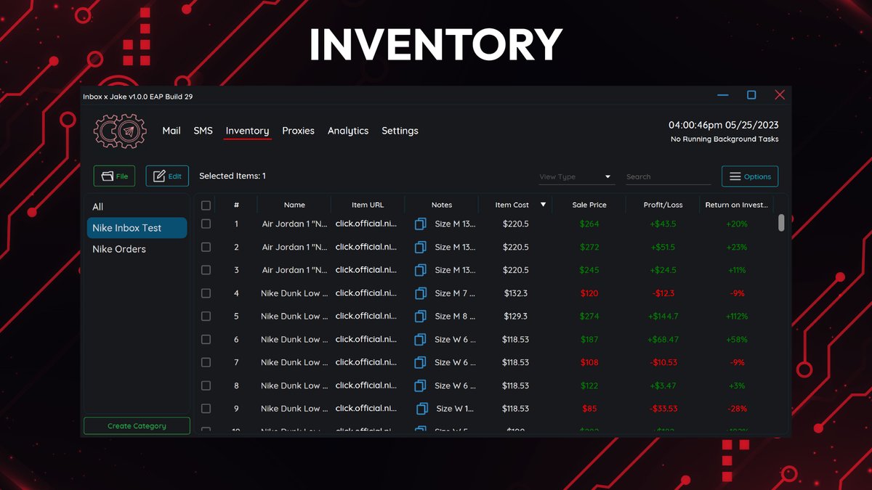The height and width of the screenshot is (490, 872).
Task: Click the pencil icon in Edit button
Action: coord(159,176)
